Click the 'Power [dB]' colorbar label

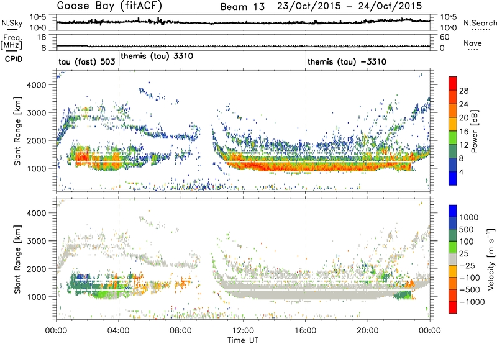click(474, 131)
